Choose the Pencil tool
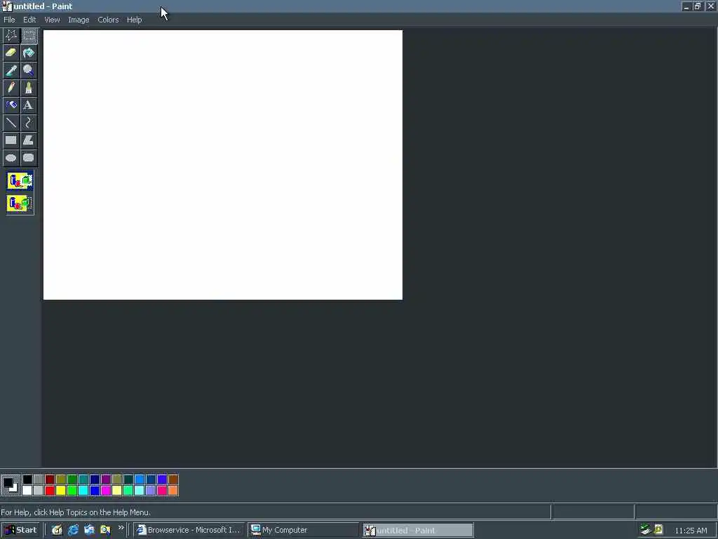The height and width of the screenshot is (539, 718). click(11, 88)
